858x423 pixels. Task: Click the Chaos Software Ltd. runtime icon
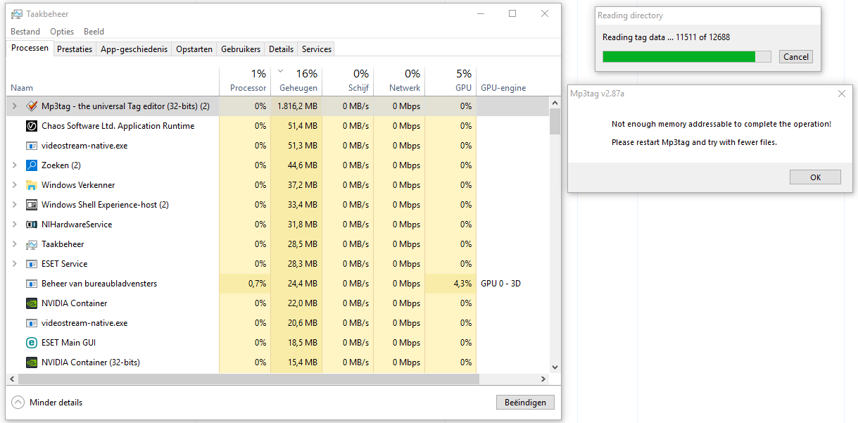(32, 126)
